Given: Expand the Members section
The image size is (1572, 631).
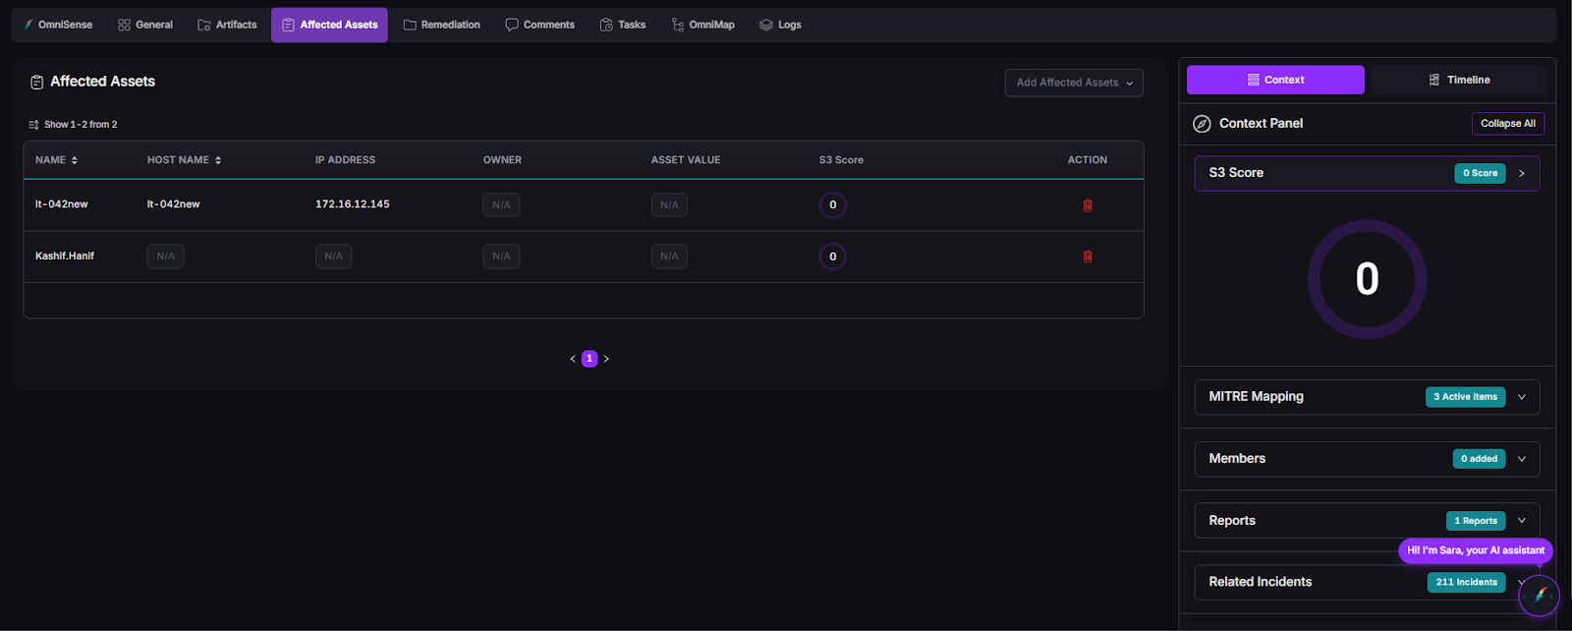Looking at the screenshot, I should coord(1522,459).
